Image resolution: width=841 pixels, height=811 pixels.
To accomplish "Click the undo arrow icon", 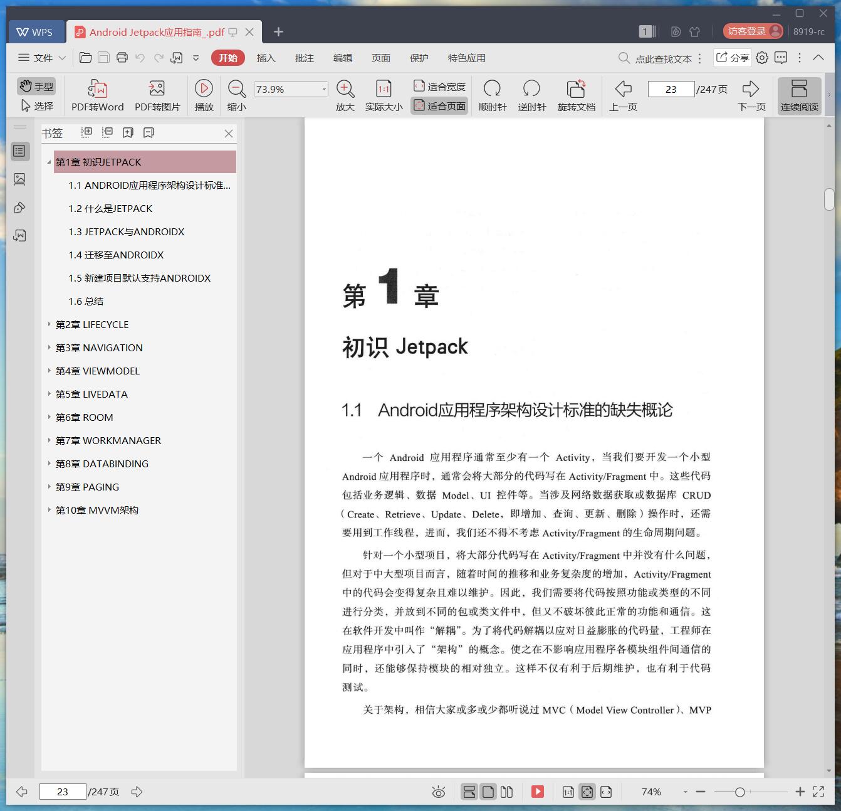I will pos(140,58).
